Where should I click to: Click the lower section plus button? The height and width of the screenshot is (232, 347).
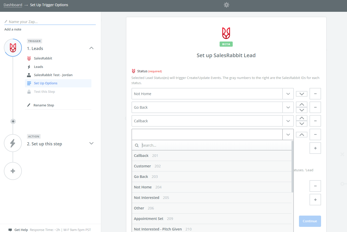click(315, 200)
